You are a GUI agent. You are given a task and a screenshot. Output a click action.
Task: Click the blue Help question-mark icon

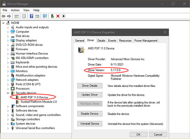(x=31, y=16)
